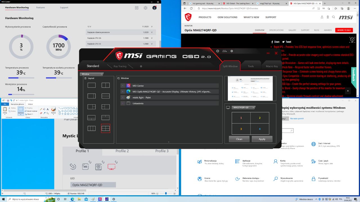Toggle sync on the cooling fan device
Screen dimensions: 360x202
[103, 162]
